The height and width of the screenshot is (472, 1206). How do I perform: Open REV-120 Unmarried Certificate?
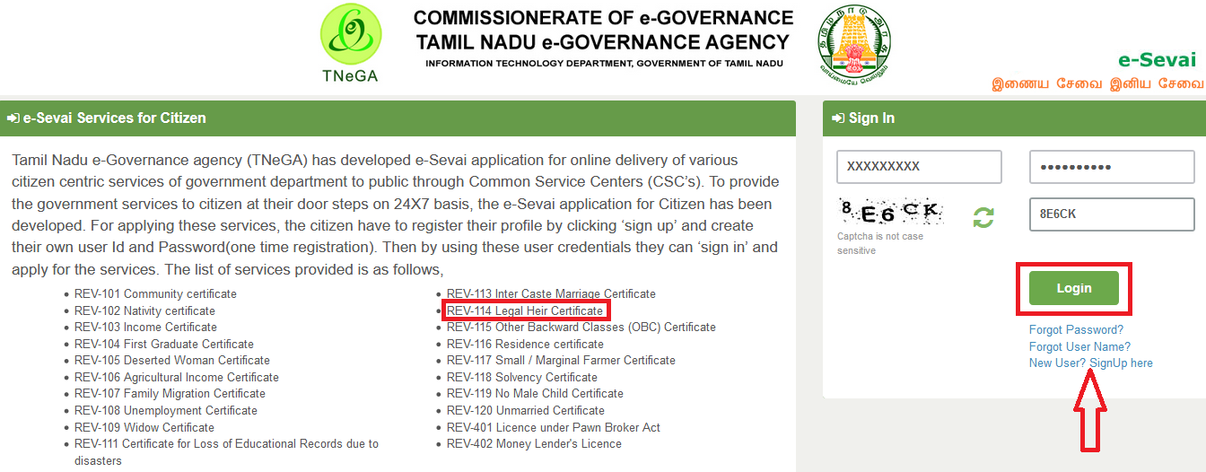[x=526, y=410]
